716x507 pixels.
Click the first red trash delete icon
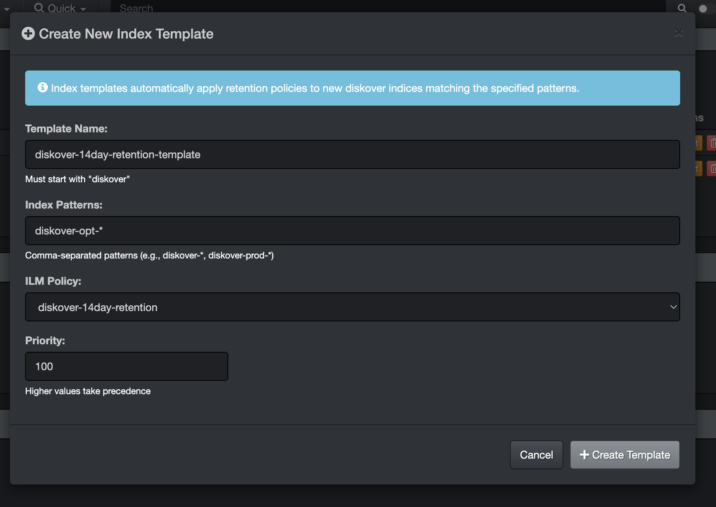712,143
